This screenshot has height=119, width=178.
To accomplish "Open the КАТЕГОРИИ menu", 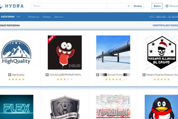I will [8, 17].
